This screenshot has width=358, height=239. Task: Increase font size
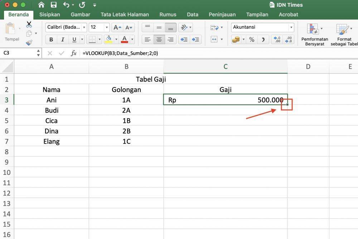pyautogui.click(x=117, y=28)
